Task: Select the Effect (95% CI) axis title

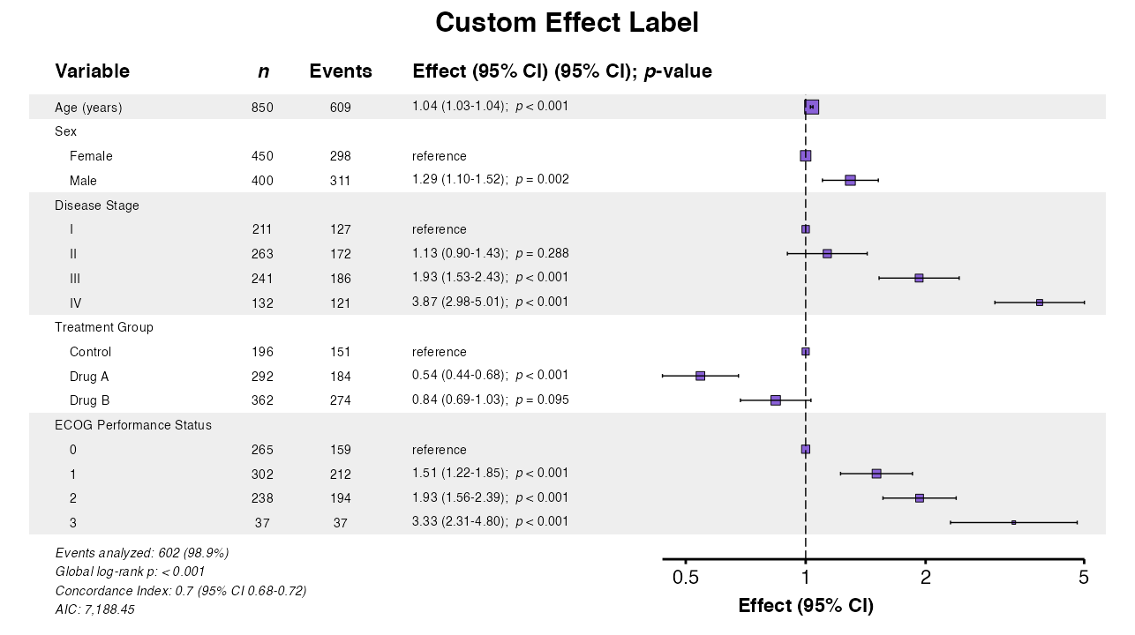Action: pos(806,606)
